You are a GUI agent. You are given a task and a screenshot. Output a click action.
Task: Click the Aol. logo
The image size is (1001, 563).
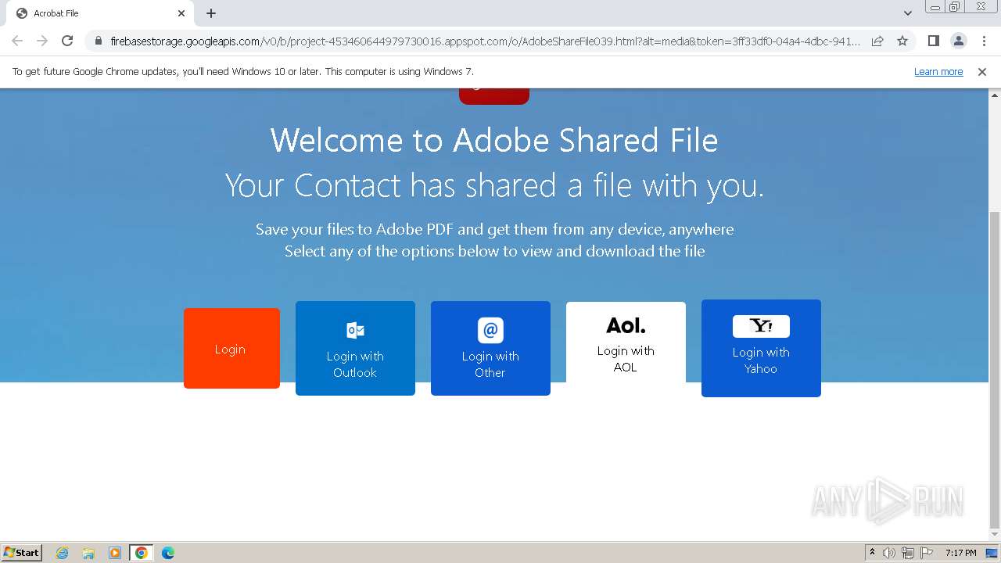tap(626, 325)
